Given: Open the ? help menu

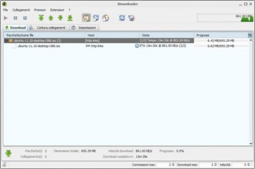Looking at the screenshot, I should coord(70,10).
